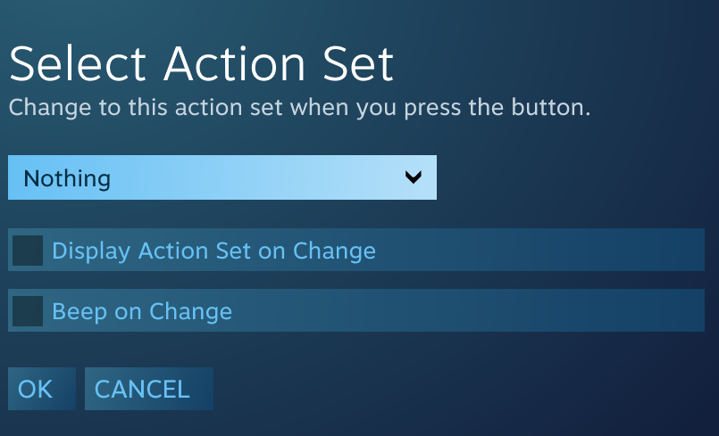Accept the dialog by clicking OK
The height and width of the screenshot is (436, 719).
coord(36,389)
